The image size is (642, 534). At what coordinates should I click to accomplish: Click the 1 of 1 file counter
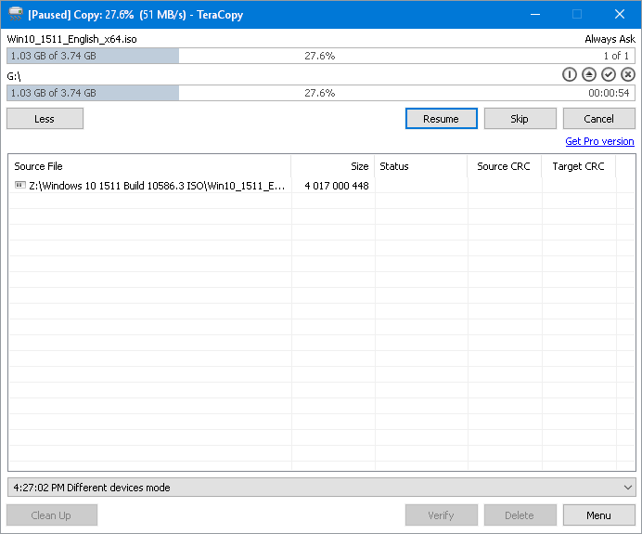616,56
